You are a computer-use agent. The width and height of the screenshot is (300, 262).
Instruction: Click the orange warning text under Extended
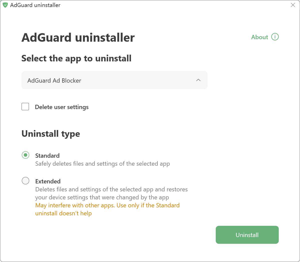click(x=107, y=209)
